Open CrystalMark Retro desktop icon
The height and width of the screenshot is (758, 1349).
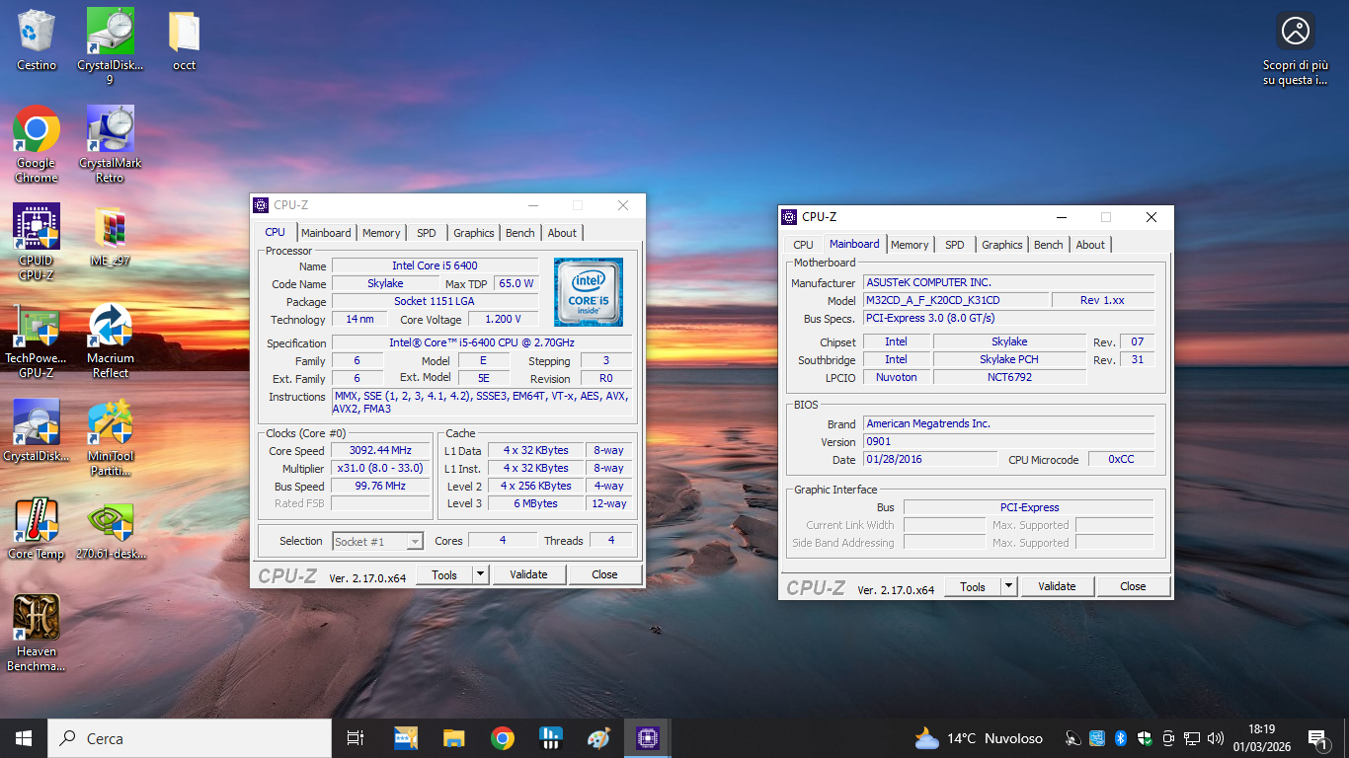coord(111,144)
